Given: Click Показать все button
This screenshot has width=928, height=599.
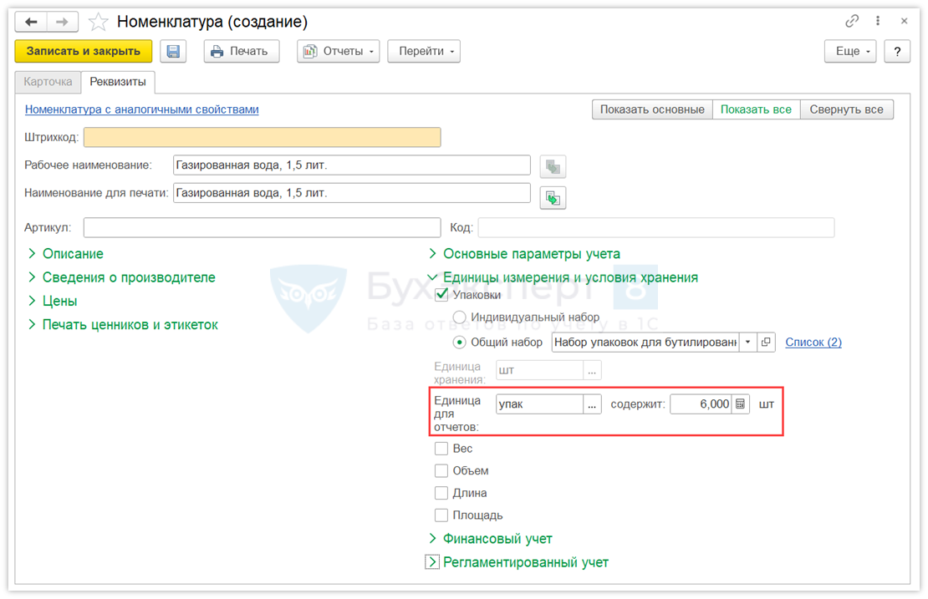Looking at the screenshot, I should (x=756, y=109).
